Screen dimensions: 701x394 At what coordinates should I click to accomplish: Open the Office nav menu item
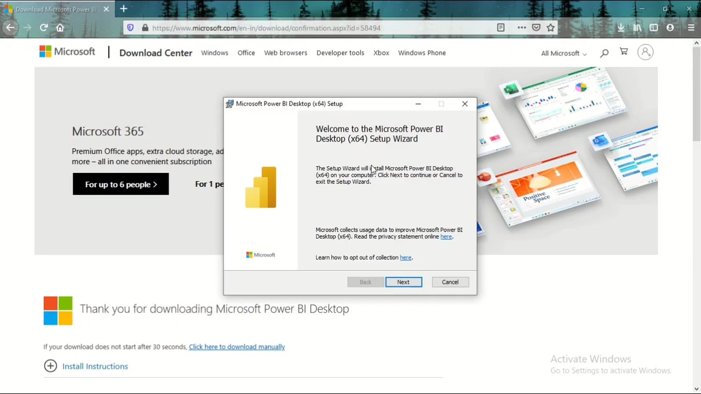click(x=246, y=53)
